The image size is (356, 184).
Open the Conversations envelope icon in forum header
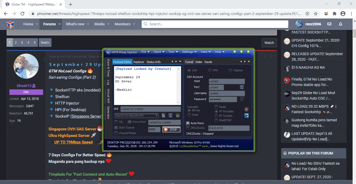pos(329,24)
